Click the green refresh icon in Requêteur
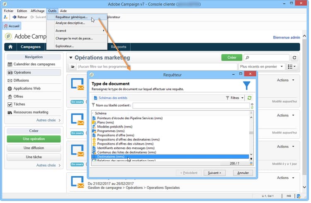The image size is (311, 203). (x=249, y=98)
